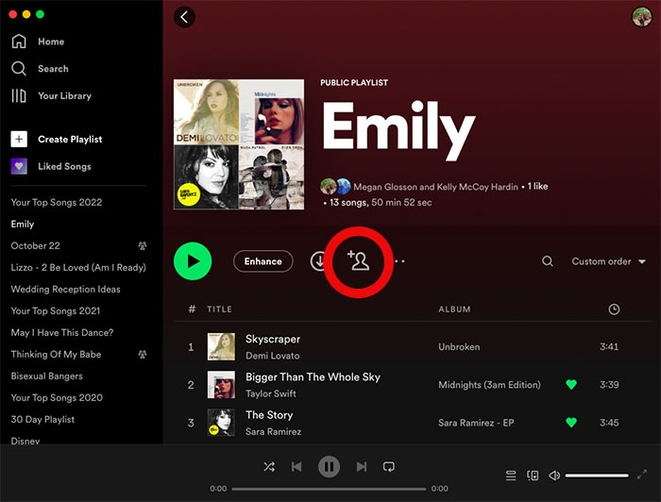Open Midnights (3am Edition) album link
The width and height of the screenshot is (661, 502).
click(x=489, y=385)
